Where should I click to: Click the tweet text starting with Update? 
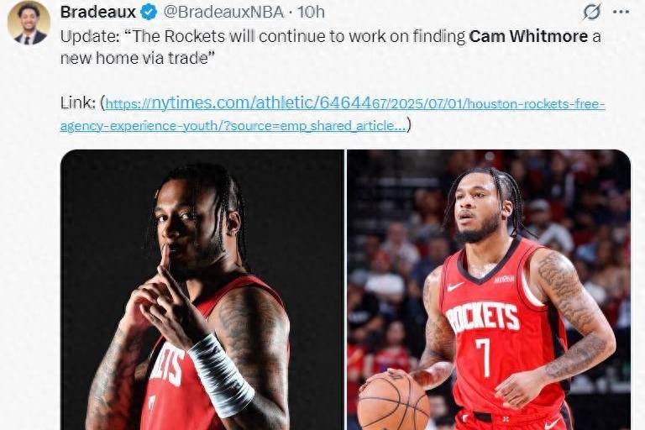click(x=330, y=47)
